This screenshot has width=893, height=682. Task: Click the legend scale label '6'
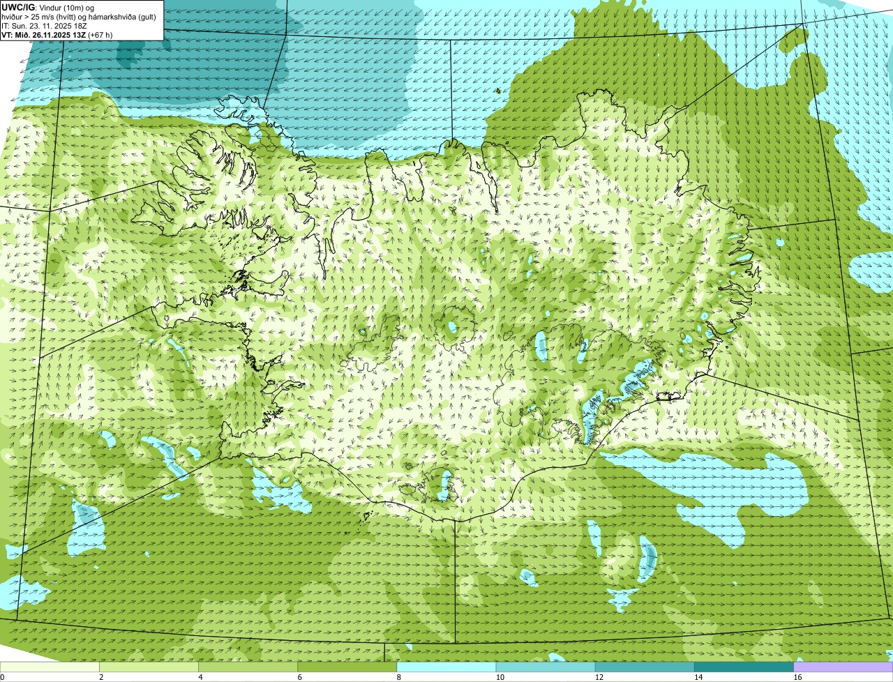pyautogui.click(x=300, y=677)
